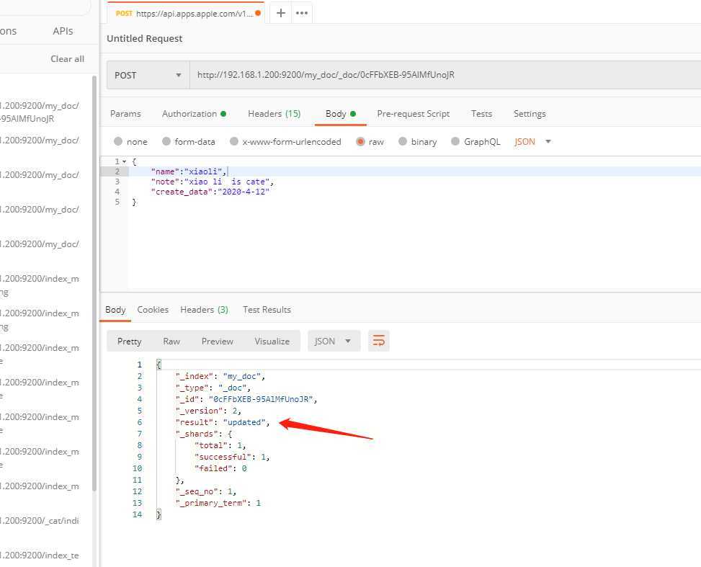Switch to the Authorization tab
Image resolution: width=701 pixels, height=567 pixels.
[194, 114]
